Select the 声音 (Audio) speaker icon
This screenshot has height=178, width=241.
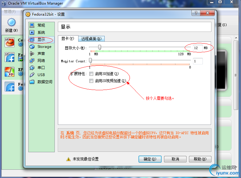32,53
